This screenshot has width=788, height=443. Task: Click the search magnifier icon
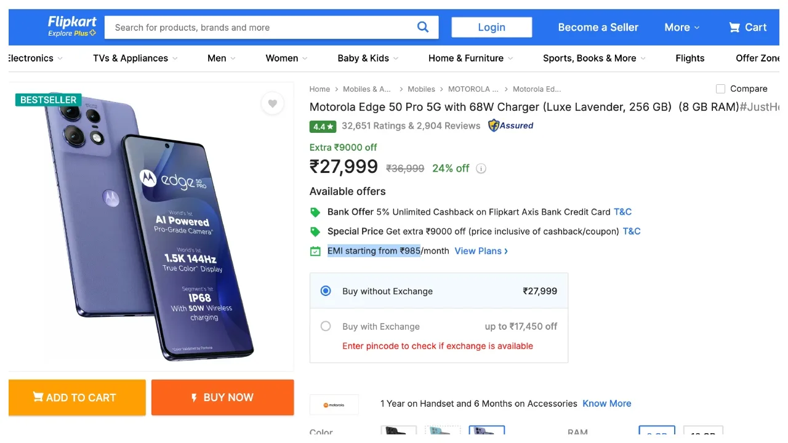(x=422, y=27)
